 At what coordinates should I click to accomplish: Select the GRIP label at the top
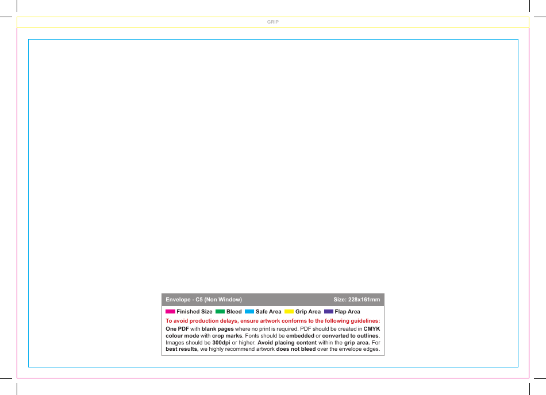(272, 22)
